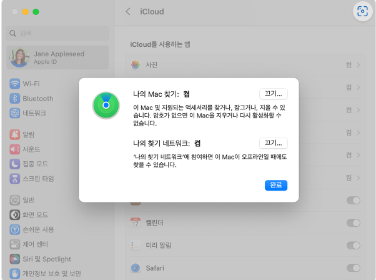Click the 제어 센터 icon
The height and width of the screenshot is (280, 376).
coord(14,244)
